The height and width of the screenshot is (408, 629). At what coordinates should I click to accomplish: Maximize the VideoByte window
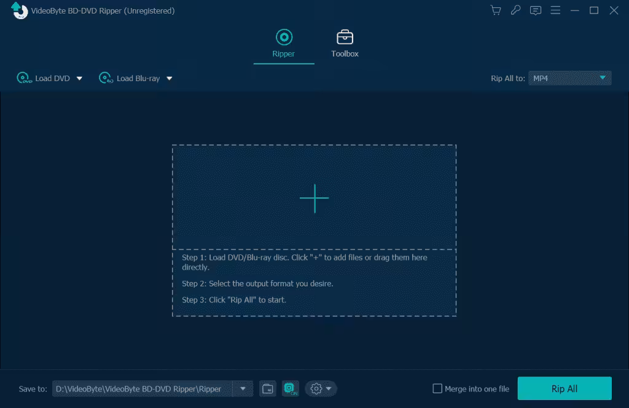coord(594,10)
